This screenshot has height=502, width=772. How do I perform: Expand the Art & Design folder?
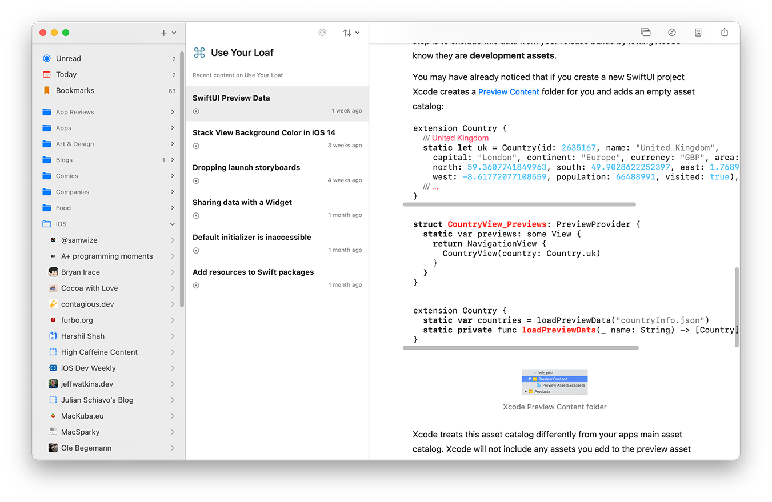tap(173, 144)
